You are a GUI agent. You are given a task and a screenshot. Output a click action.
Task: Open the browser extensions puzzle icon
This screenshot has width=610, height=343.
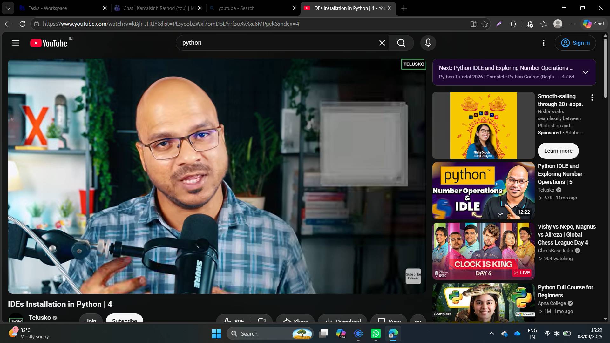tap(513, 24)
